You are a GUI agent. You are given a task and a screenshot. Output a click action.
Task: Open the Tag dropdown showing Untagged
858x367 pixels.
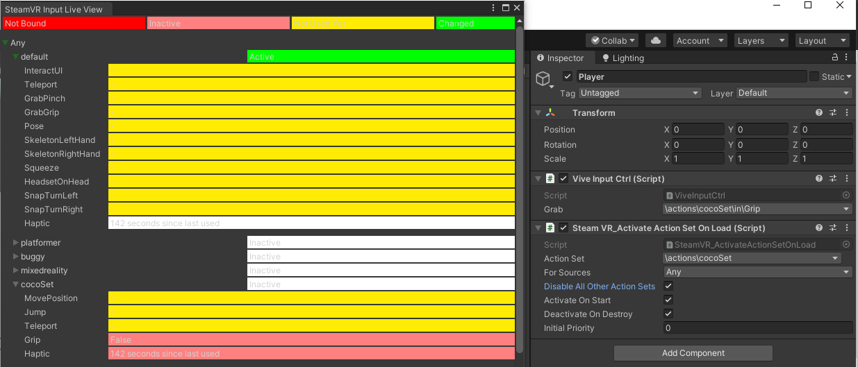[640, 93]
